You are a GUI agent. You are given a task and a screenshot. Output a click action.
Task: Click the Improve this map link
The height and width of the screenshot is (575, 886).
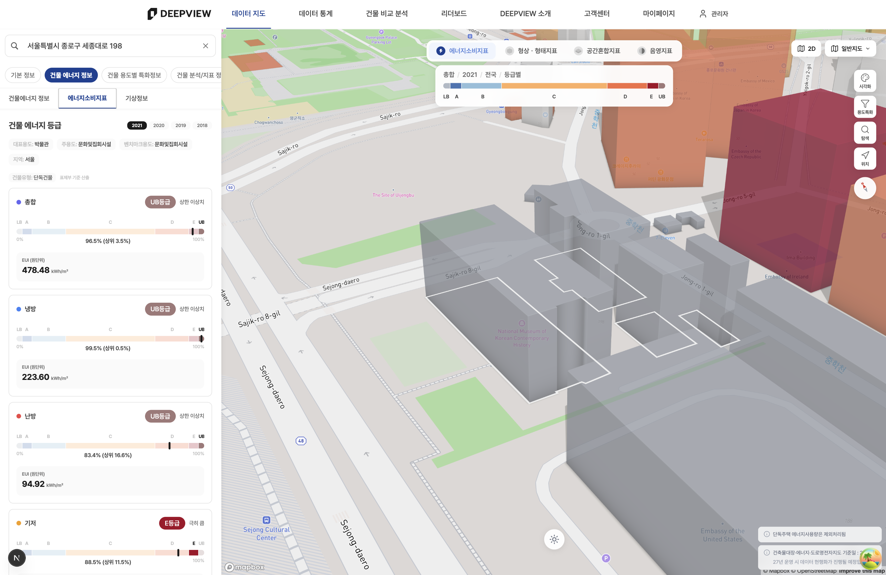862,571
